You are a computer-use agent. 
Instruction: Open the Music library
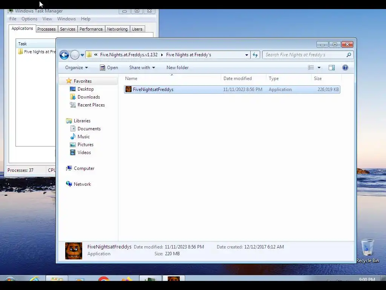(83, 137)
